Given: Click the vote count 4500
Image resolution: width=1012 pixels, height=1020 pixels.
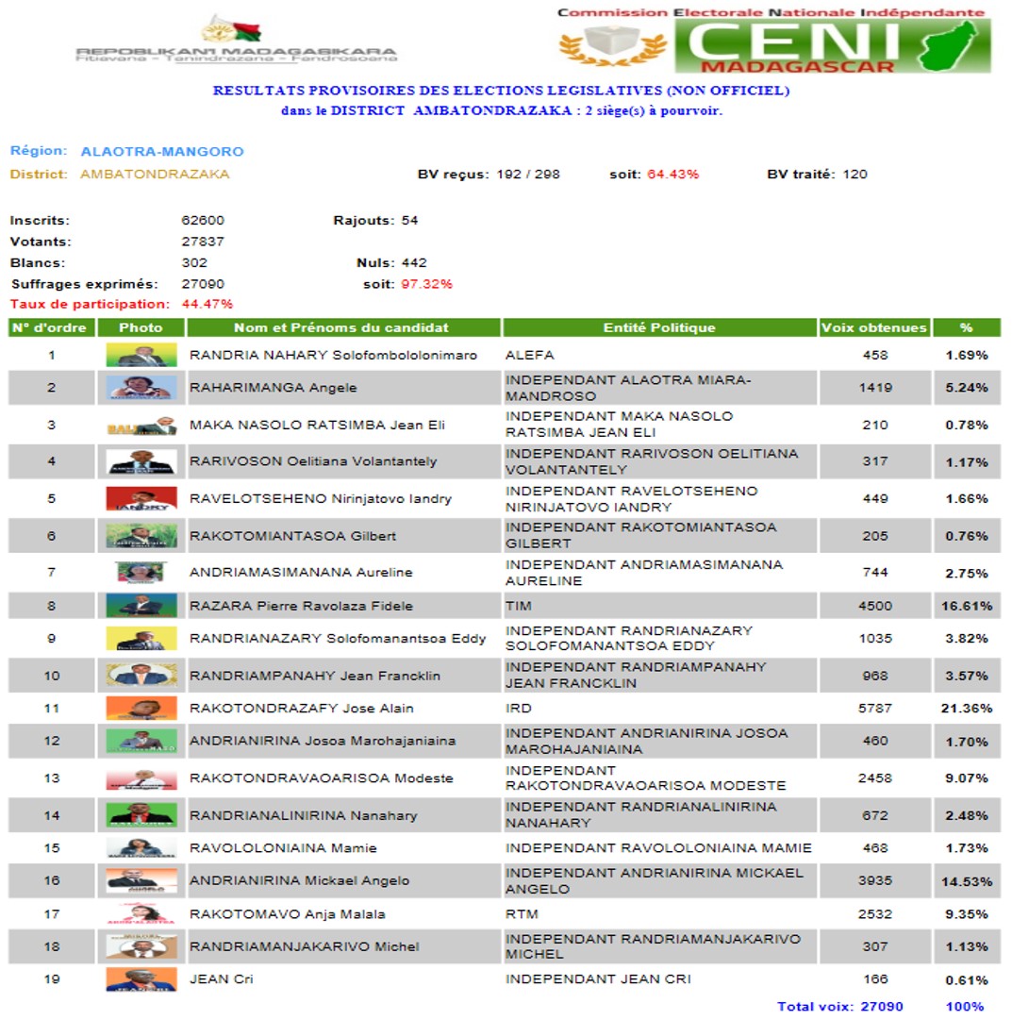Looking at the screenshot, I should pos(874,606).
